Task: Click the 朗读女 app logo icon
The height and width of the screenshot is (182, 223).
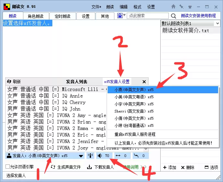Action: pyautogui.click(x=7, y=7)
